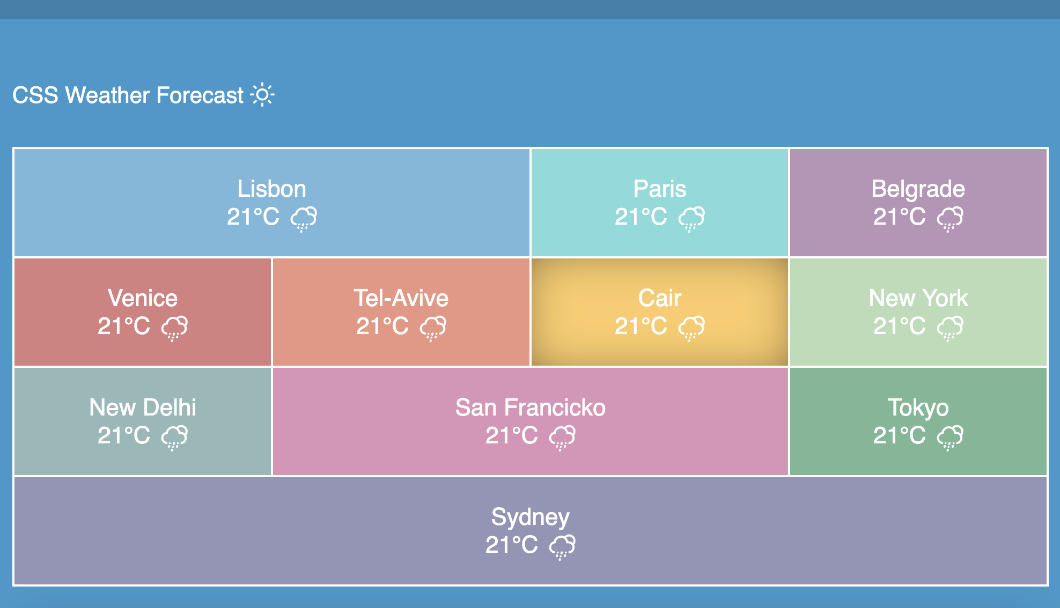Click the rain cloud icon in New York tile
This screenshot has width=1060, height=608.
950,328
